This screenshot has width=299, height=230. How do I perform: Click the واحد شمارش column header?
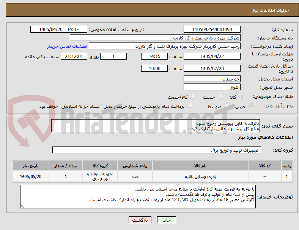(x=135, y=166)
